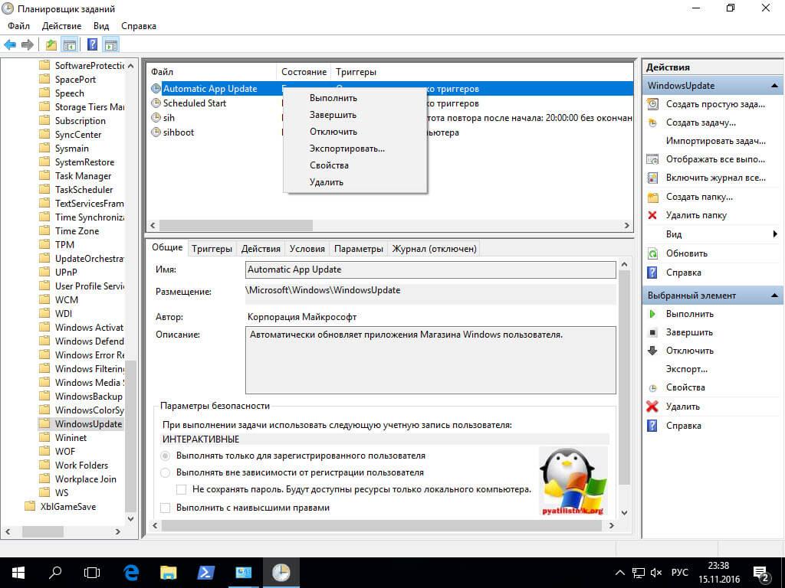Click the Back arrow toolbar icon
Viewport: 785px width, 588px height.
(x=10, y=44)
